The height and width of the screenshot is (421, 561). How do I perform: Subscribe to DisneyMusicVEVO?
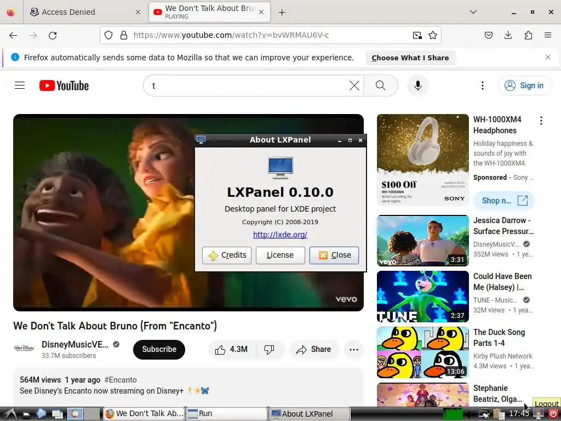coord(159,349)
